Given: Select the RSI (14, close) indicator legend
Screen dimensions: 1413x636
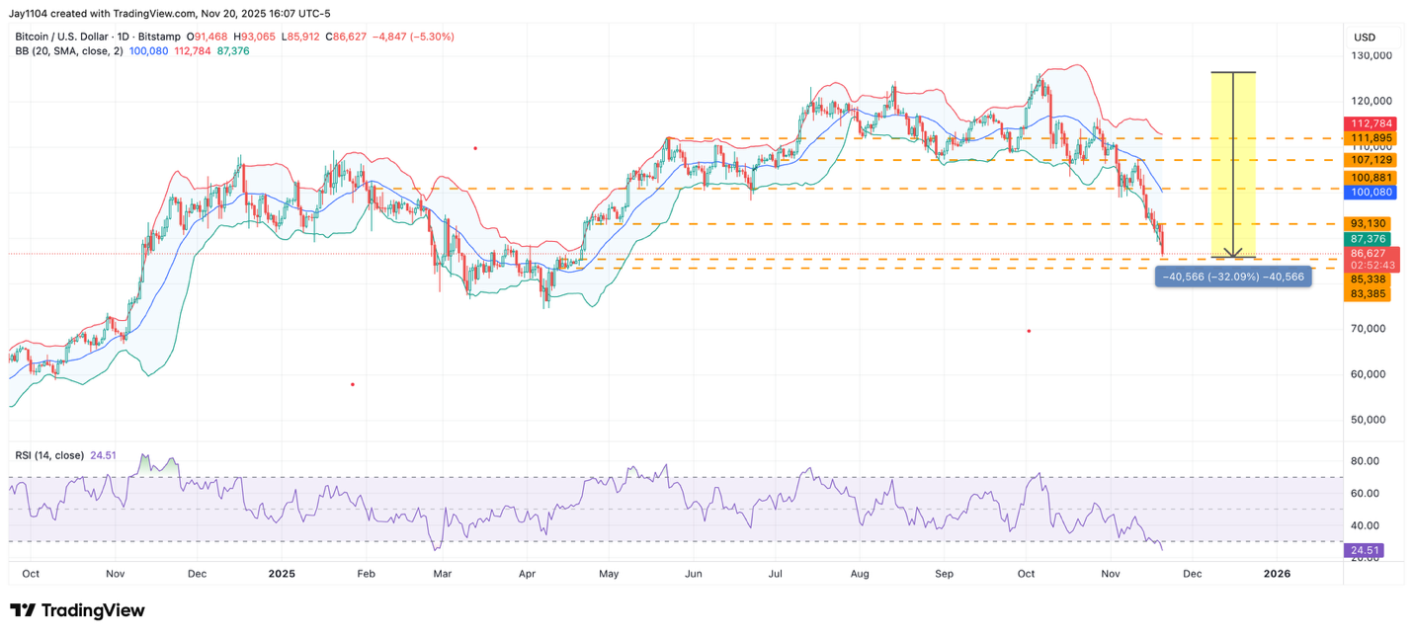Looking at the screenshot, I should [x=49, y=455].
